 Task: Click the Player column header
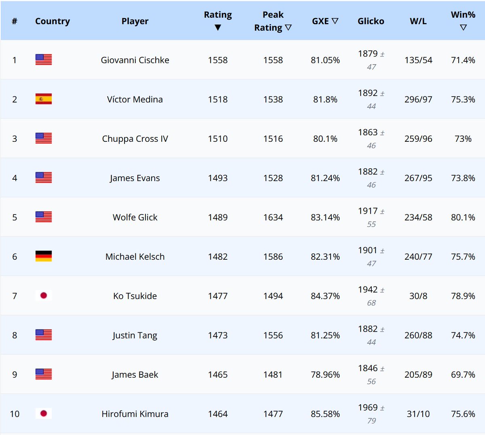pyautogui.click(x=135, y=21)
